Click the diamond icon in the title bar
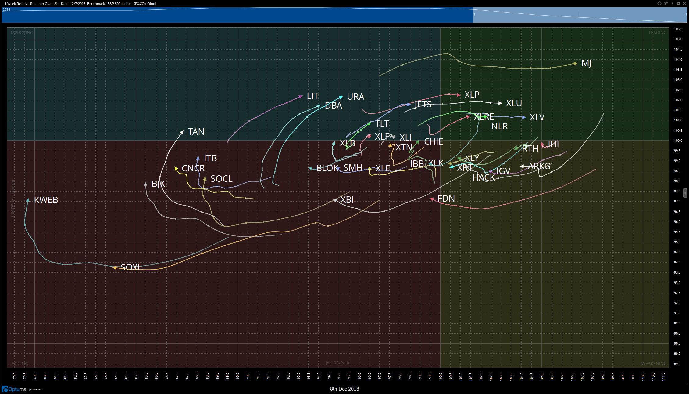 click(x=659, y=3)
